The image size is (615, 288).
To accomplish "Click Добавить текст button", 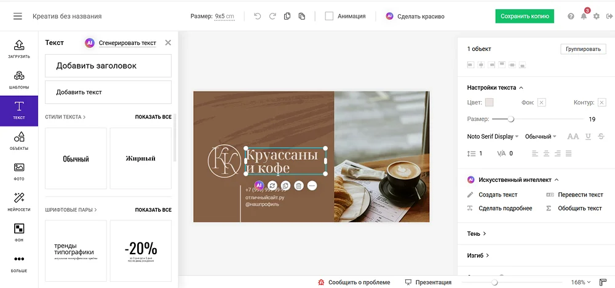I will coord(108,92).
